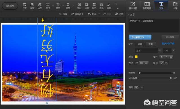This screenshot has width=180, height=109.
Task: Click the text box rotation handle below image
Action: point(47,103)
